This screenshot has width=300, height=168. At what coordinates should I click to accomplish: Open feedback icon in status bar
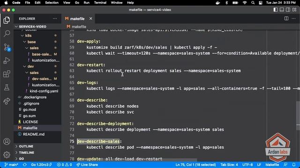point(285,165)
